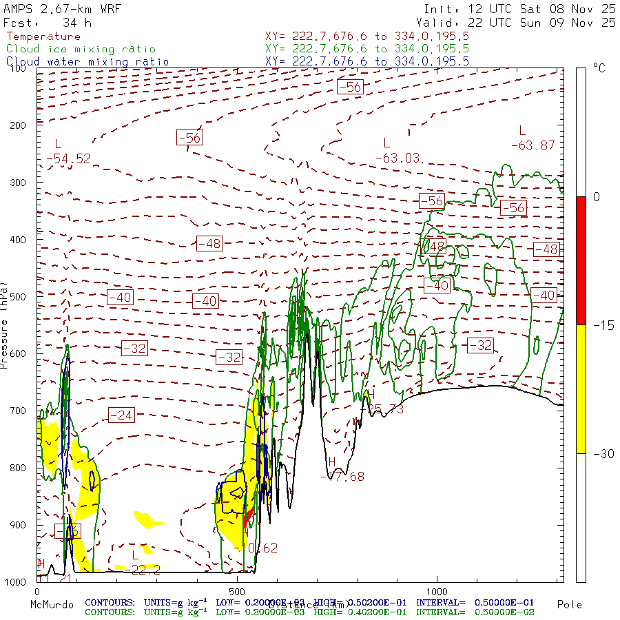620x620 pixels.
Task: Click the boxed '-24' contour label
Action: coord(121,415)
